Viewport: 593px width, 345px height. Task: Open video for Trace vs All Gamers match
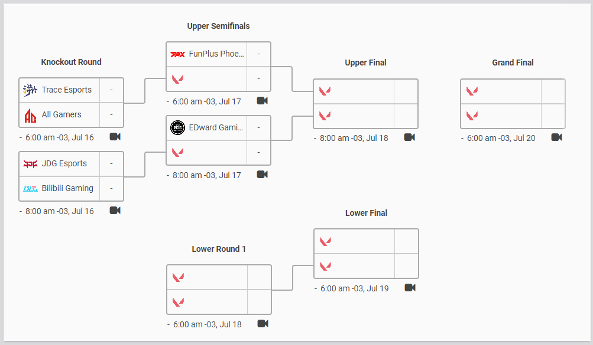point(115,137)
